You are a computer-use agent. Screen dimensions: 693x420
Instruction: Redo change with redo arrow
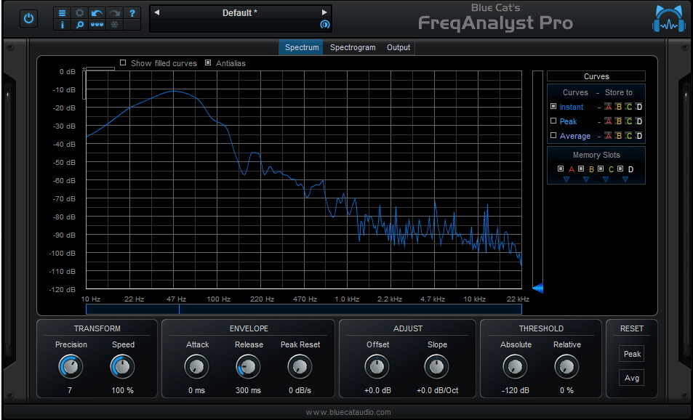[114, 13]
